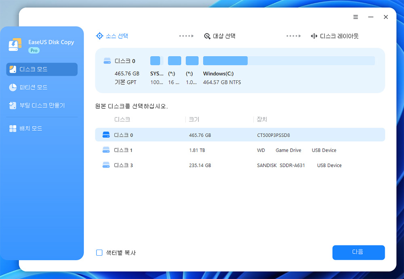
Task: Click the 16 MB partition block
Action: [175, 61]
